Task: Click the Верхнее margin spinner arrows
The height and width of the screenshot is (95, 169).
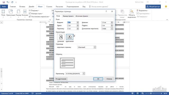Action: (x=78, y=22)
